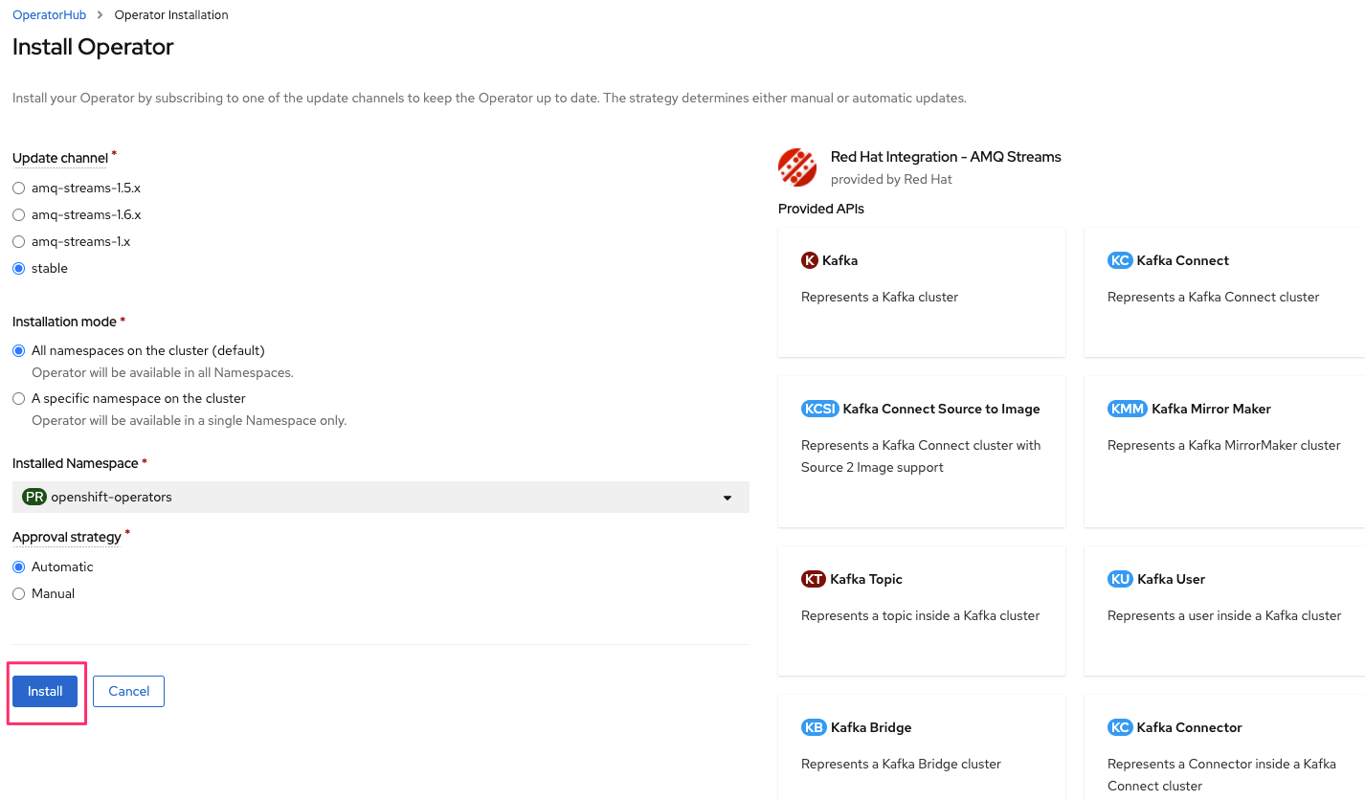The image size is (1365, 800).
Task: Click the Kafka Connect KC badge icon
Action: (x=1120, y=260)
